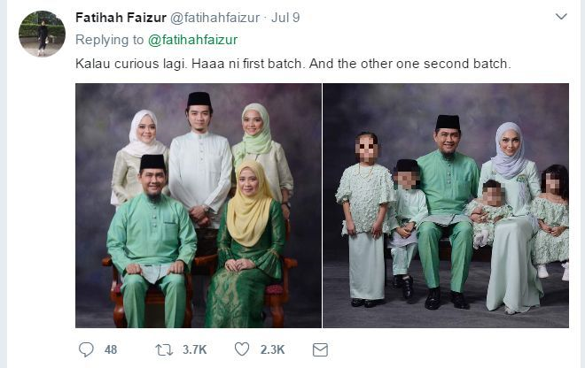Viewport: 585px width, 368px height.
Task: Click the 'Replying to' label
Action: (x=109, y=40)
